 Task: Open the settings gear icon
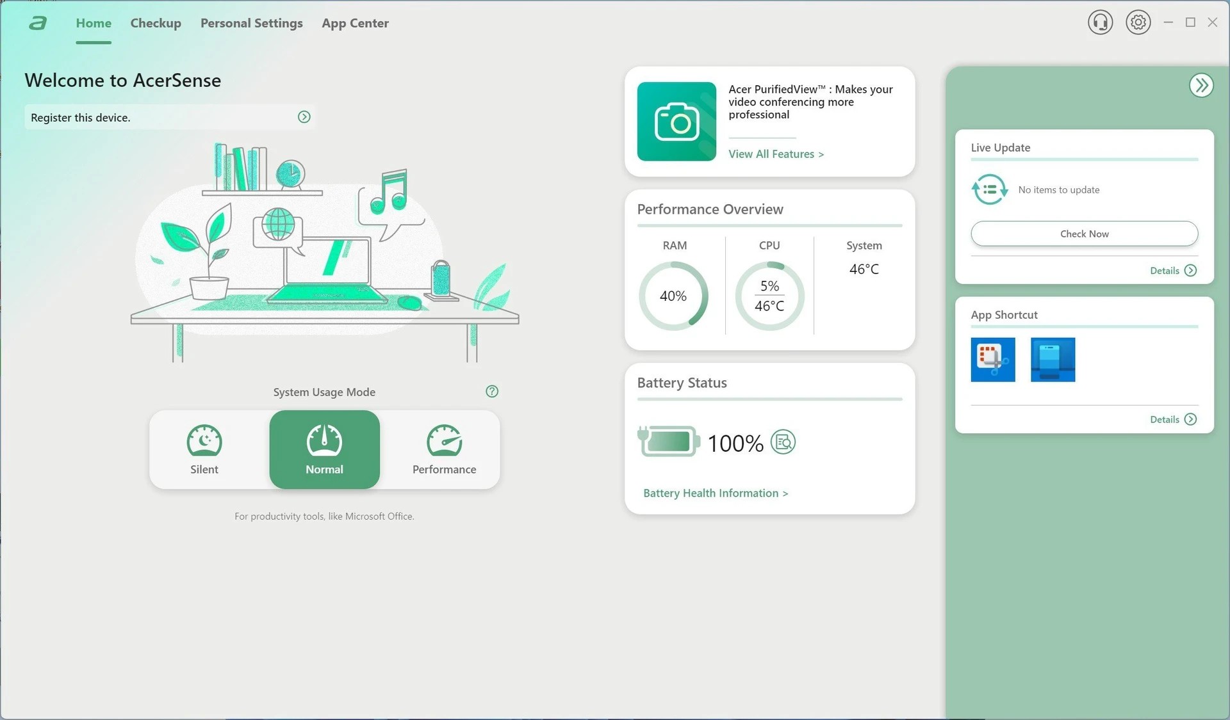[x=1138, y=22]
